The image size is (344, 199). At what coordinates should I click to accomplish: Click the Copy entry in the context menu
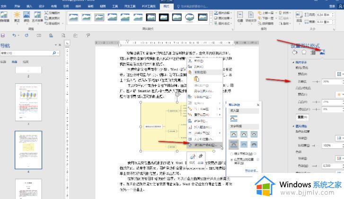(x=204, y=66)
